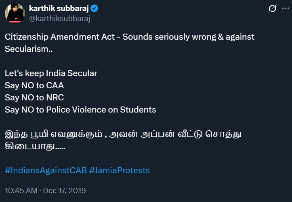The width and height of the screenshot is (292, 202).
Task: Open karthik subbaraj's profile picture
Action: 15,13
